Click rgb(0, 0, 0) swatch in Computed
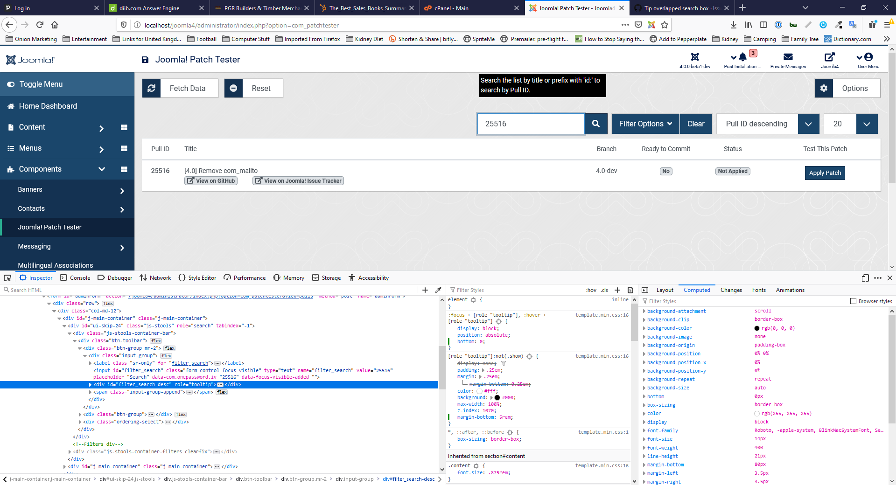 click(757, 328)
